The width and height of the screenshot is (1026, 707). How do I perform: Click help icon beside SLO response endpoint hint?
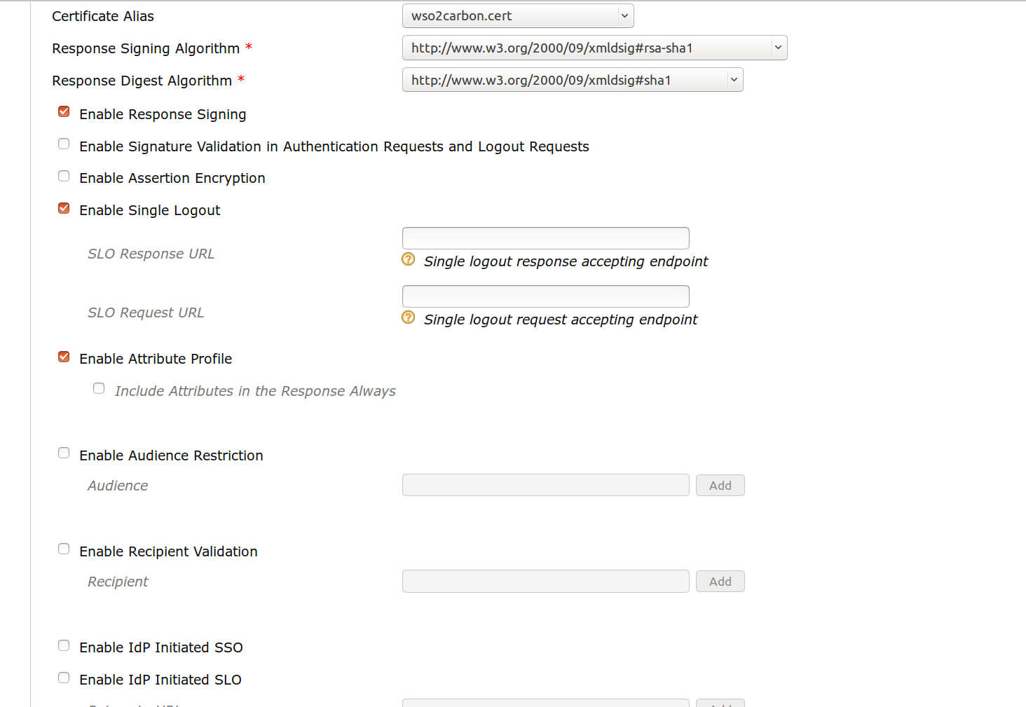click(408, 259)
